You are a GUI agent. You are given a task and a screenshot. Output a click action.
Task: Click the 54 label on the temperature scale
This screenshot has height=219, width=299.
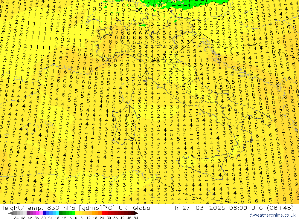click(136, 218)
